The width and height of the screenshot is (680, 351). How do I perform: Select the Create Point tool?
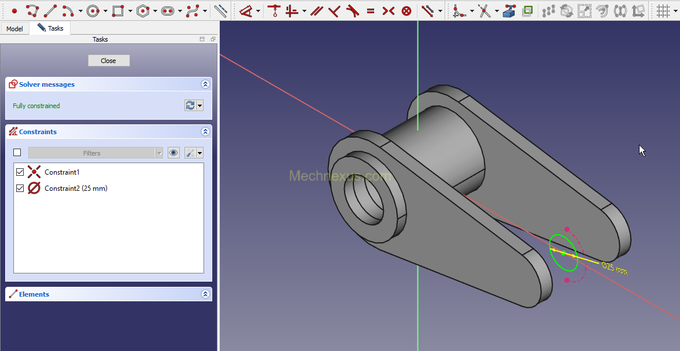coord(14,10)
